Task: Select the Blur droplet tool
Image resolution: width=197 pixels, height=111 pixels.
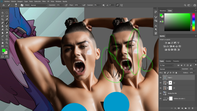Action: 2,33
